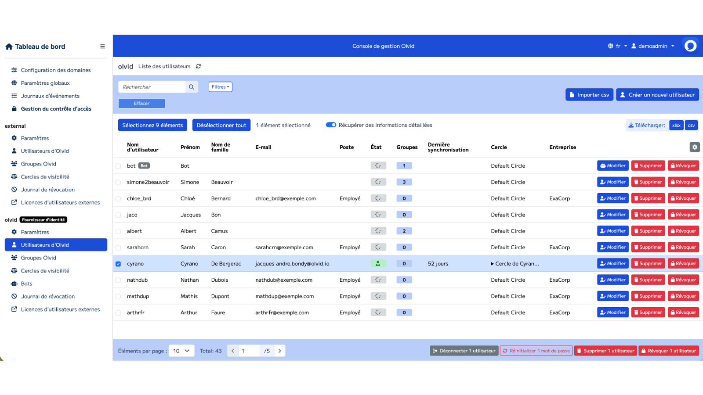
Task: Click the search magnifier icon
Action: (x=192, y=87)
